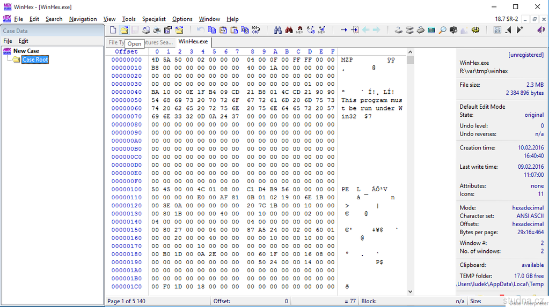Click the New file icon in toolbar
This screenshot has width=549, height=307.
coord(113,30)
